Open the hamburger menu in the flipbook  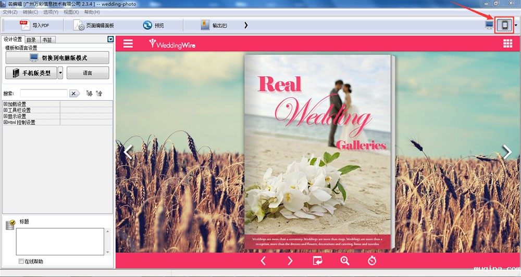click(128, 44)
